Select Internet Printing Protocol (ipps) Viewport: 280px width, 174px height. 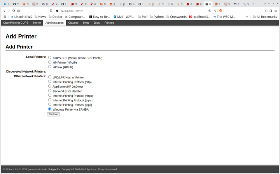coord(50,104)
